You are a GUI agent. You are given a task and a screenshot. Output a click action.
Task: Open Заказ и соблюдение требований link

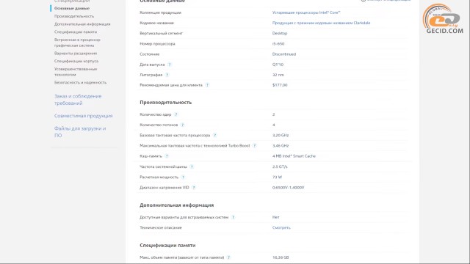pos(78,100)
